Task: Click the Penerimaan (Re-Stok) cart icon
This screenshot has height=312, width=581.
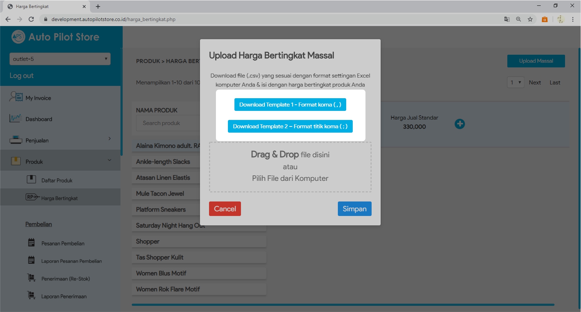Action: [x=32, y=278]
